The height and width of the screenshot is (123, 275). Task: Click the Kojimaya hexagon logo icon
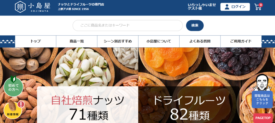[x=20, y=7]
